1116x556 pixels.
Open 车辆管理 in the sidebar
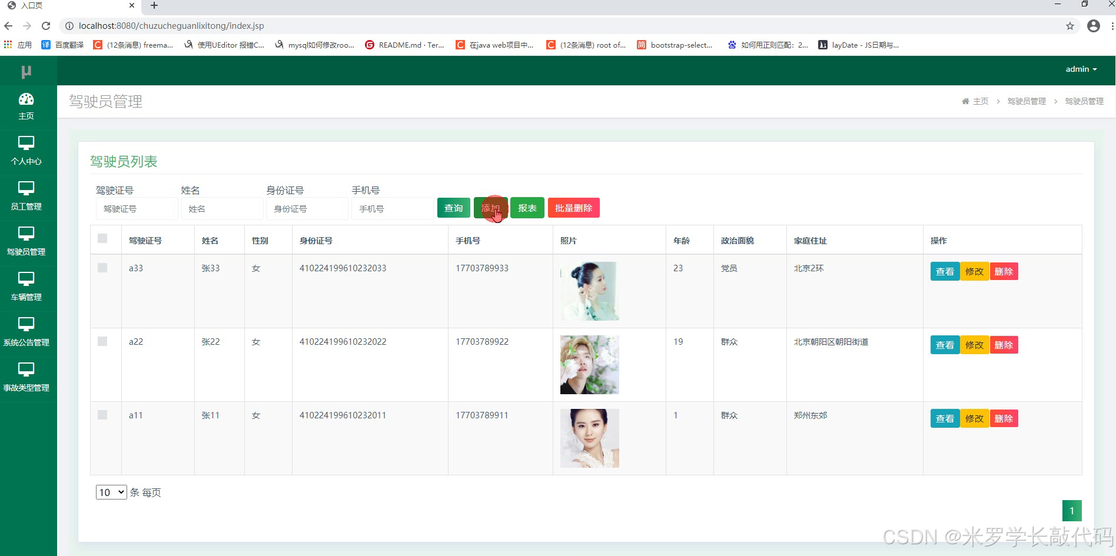[x=26, y=287]
